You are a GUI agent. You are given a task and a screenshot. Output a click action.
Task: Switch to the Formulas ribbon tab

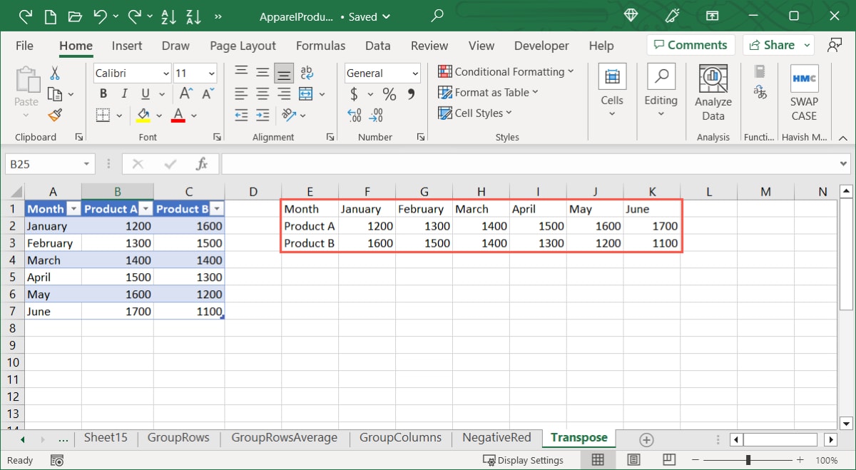pyautogui.click(x=320, y=45)
